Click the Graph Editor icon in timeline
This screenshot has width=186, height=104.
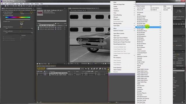(x=105, y=69)
